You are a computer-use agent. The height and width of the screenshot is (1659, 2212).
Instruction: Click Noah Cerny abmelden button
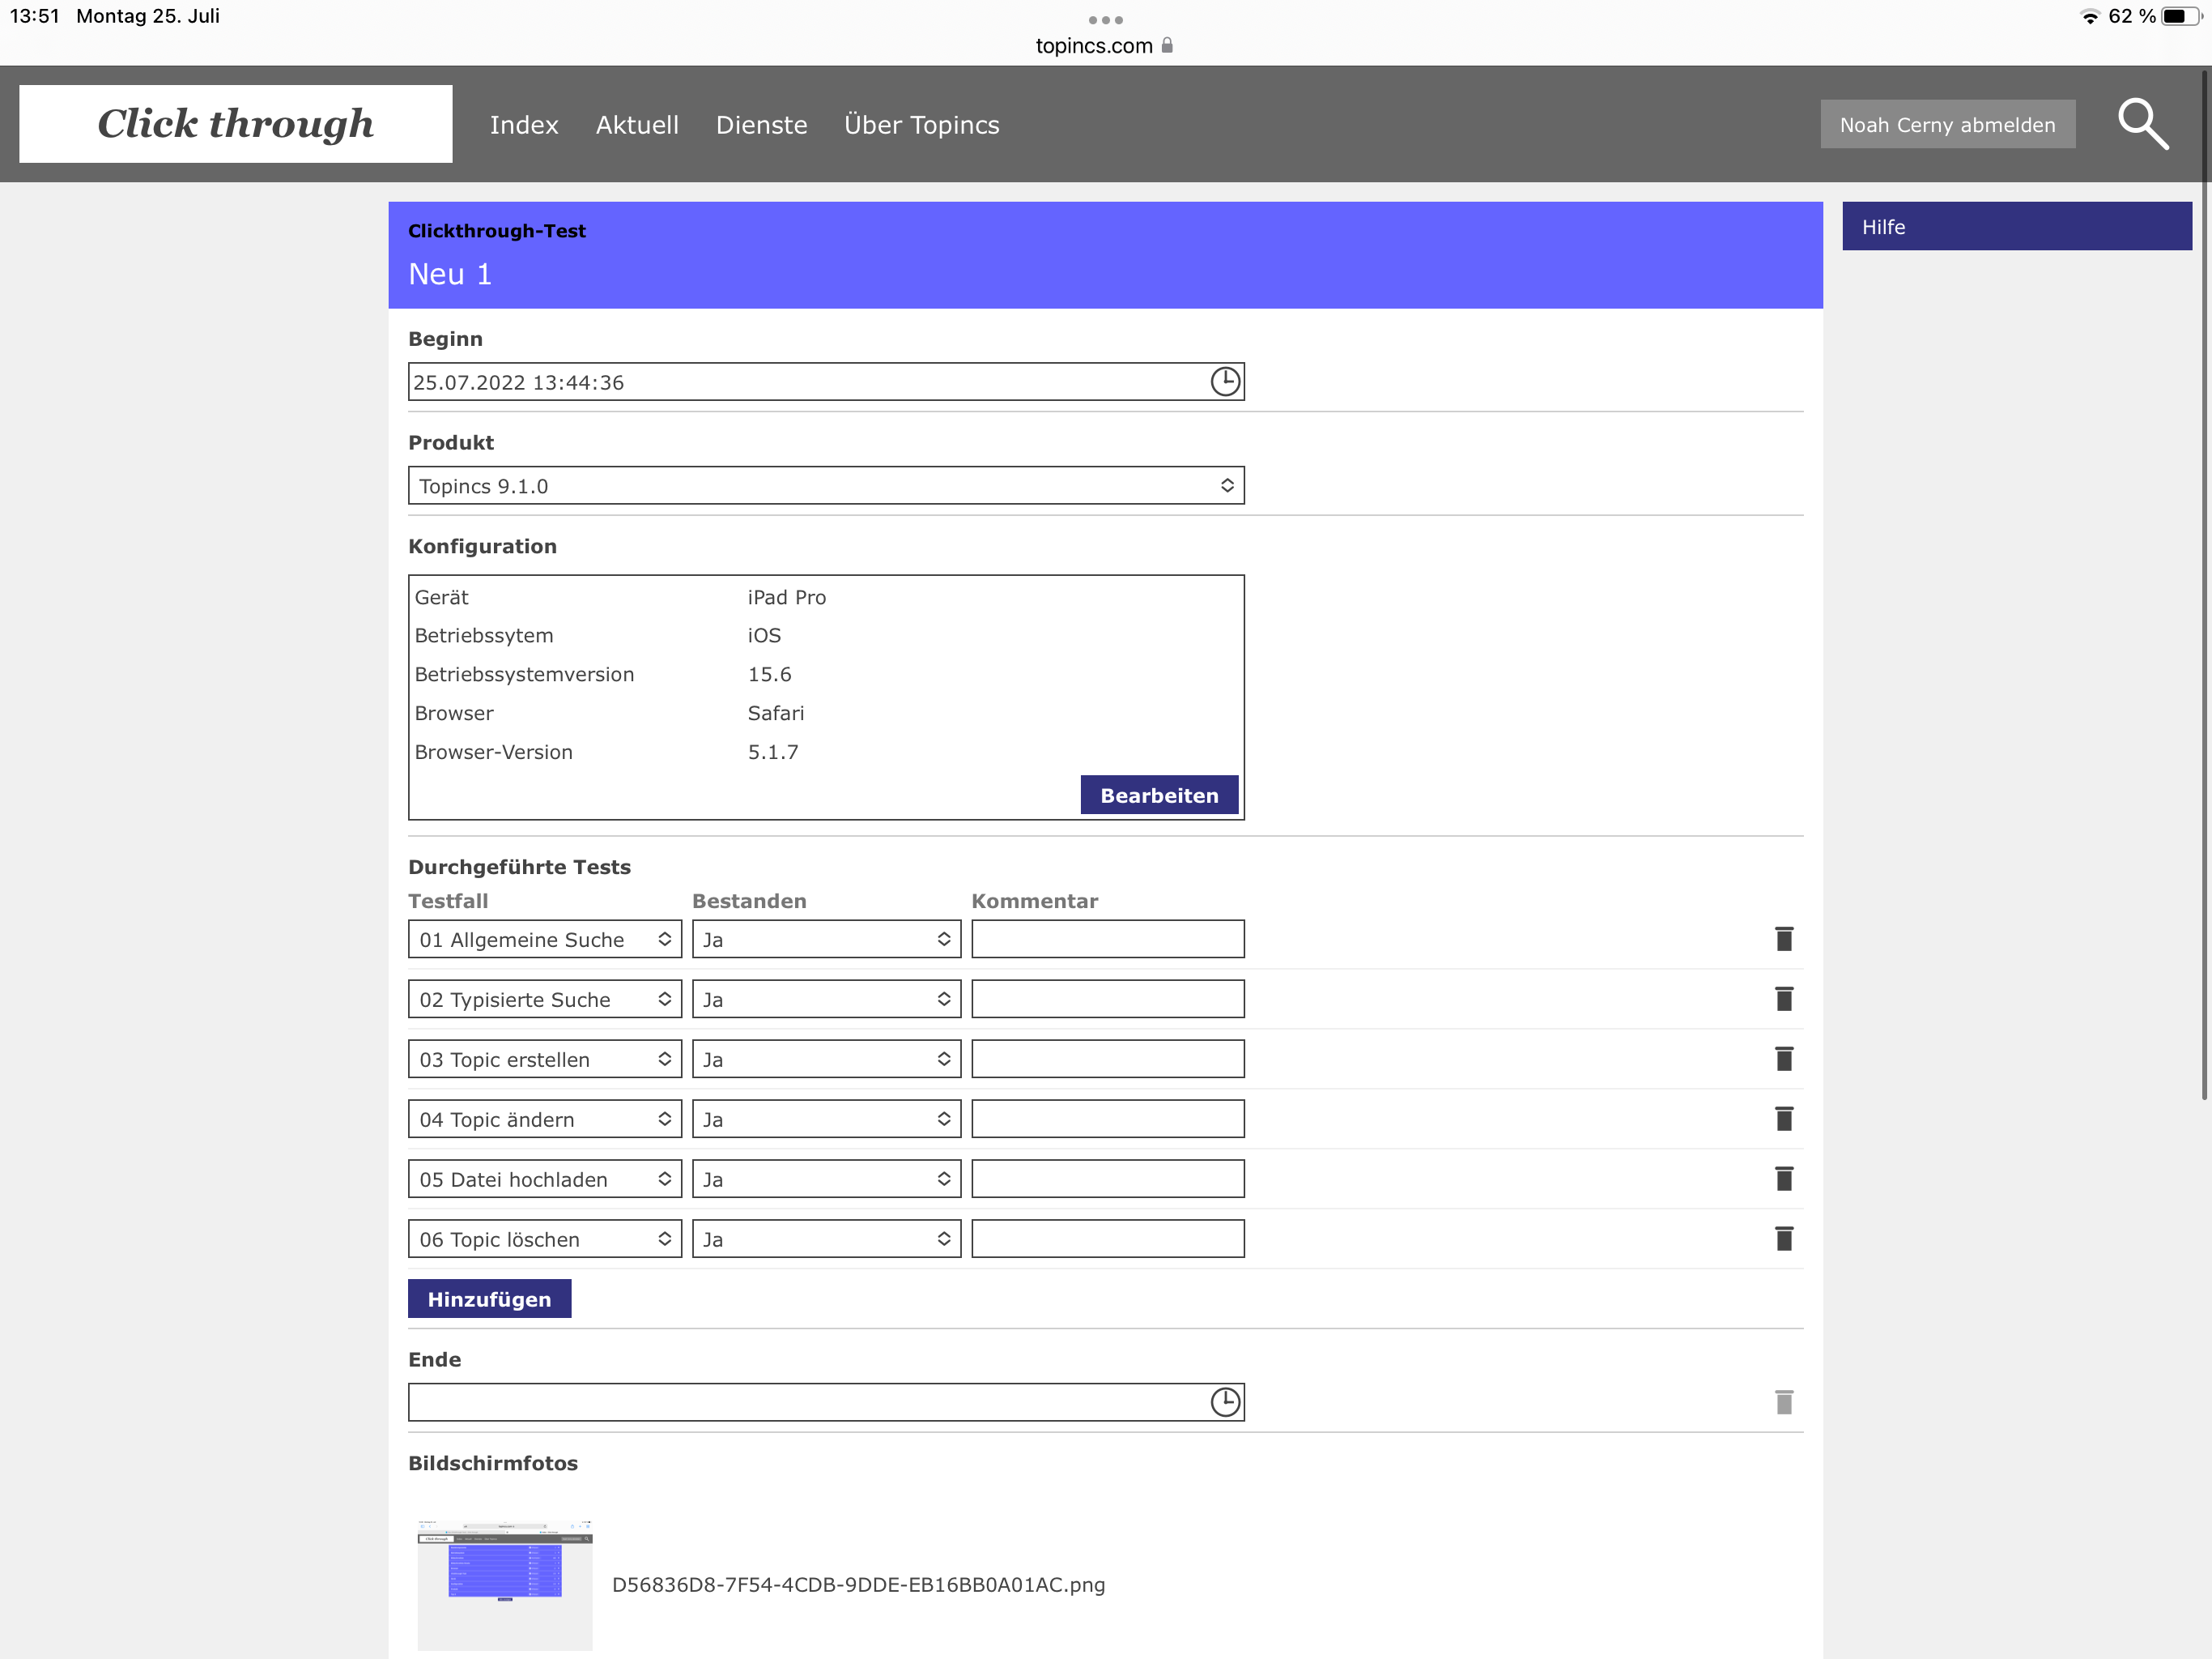click(1946, 125)
